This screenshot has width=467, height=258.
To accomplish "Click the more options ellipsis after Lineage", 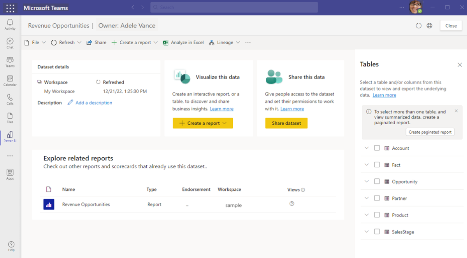I will (x=248, y=43).
